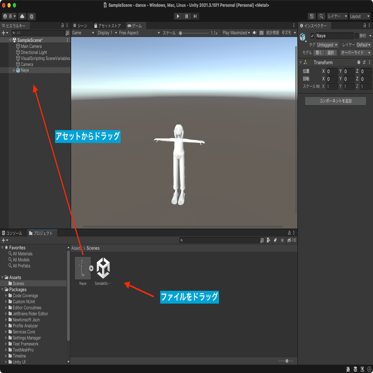373x373 pixels.
Task: Toggle the Hierarchy panel lock icon
Action: pyautogui.click(x=63, y=25)
